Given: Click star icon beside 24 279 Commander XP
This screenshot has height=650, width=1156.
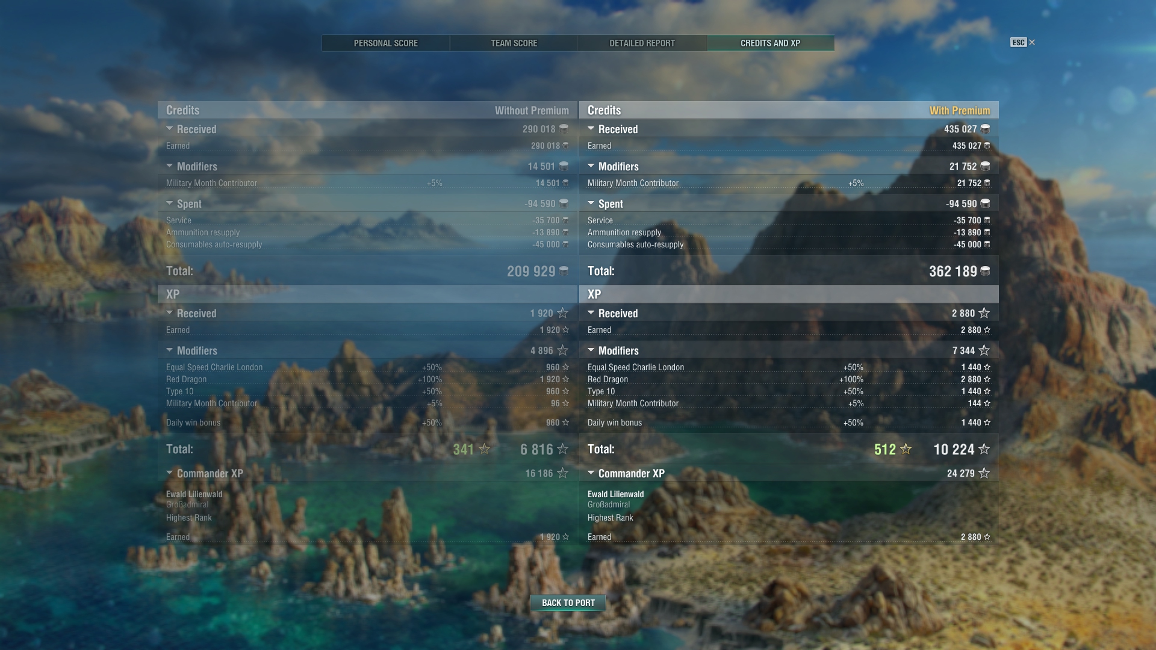Looking at the screenshot, I should point(984,473).
